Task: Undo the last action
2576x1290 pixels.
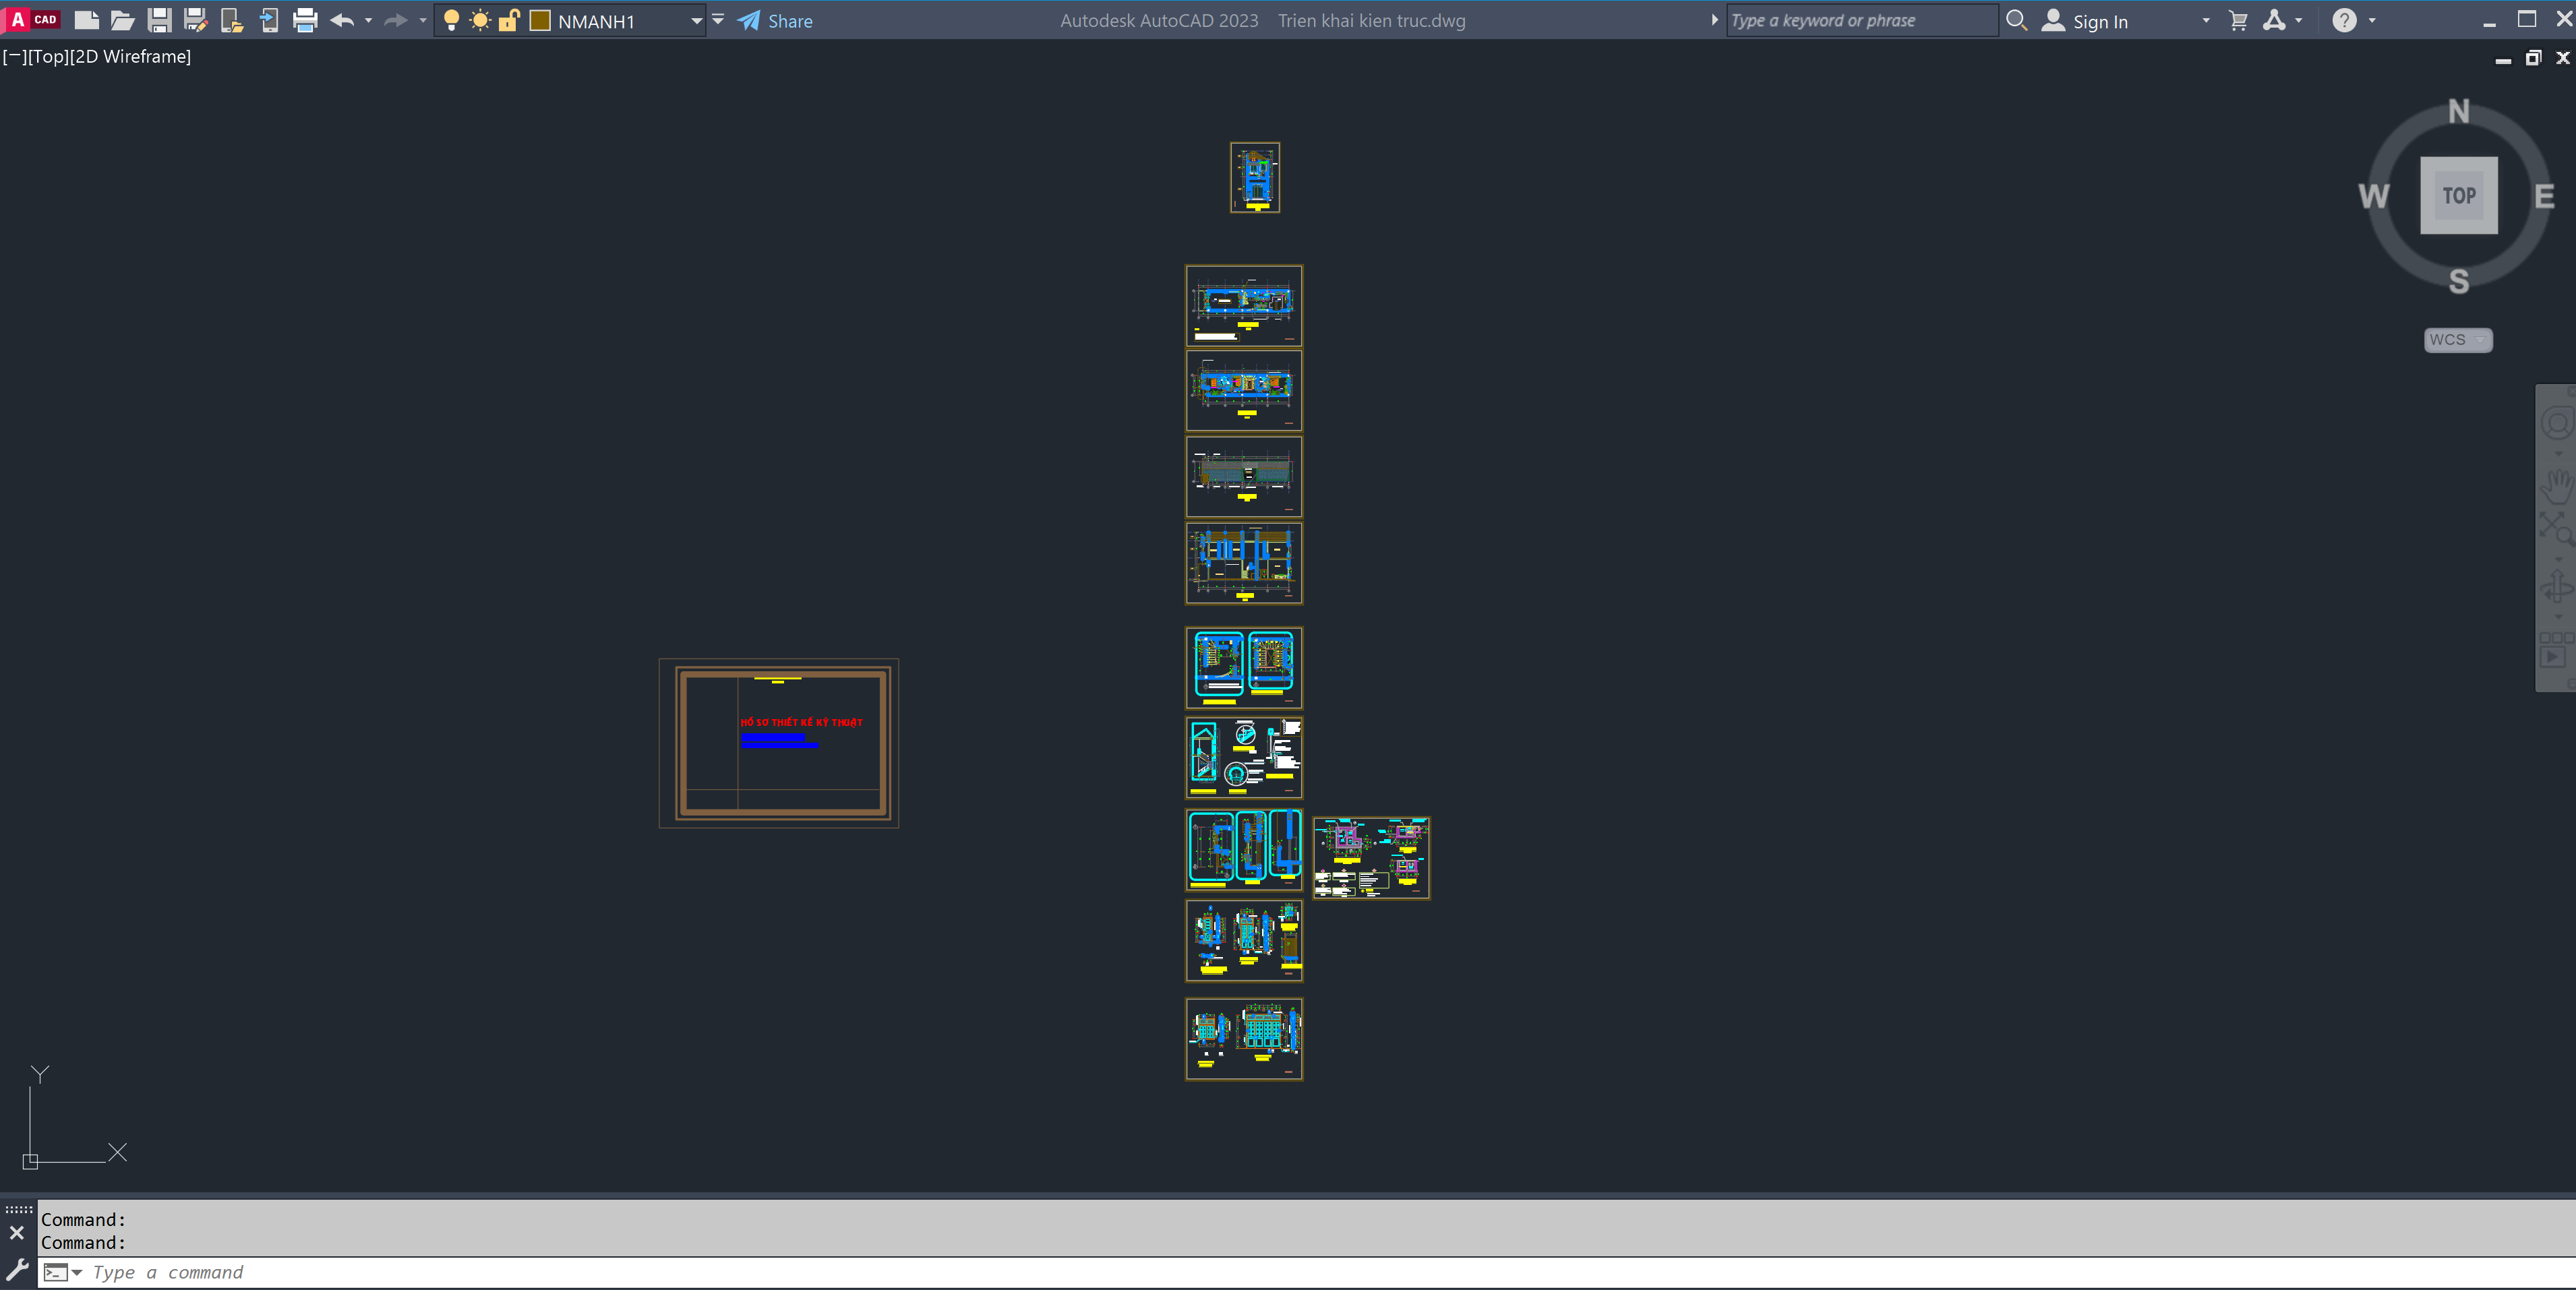Action: (342, 20)
